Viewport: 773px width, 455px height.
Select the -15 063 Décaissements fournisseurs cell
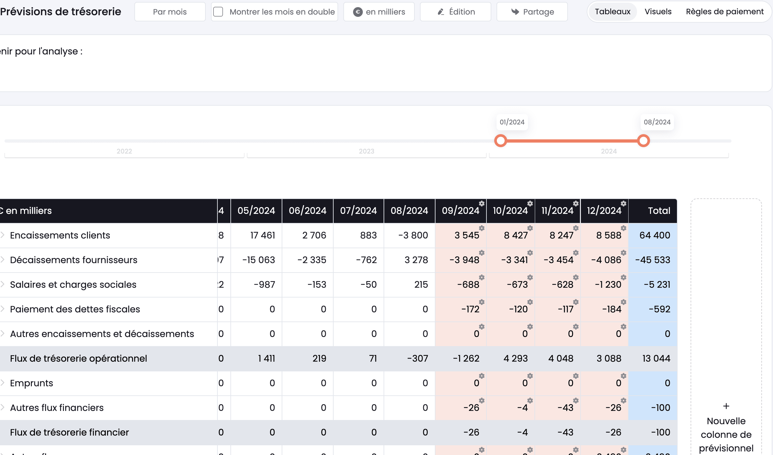256,260
